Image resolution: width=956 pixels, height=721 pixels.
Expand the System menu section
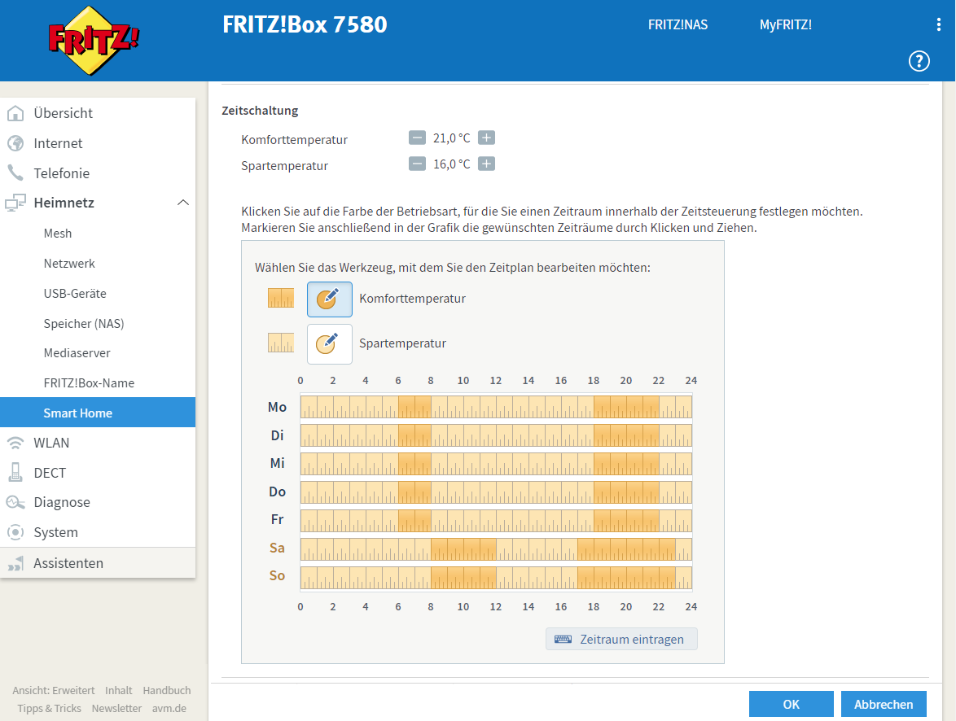point(55,532)
